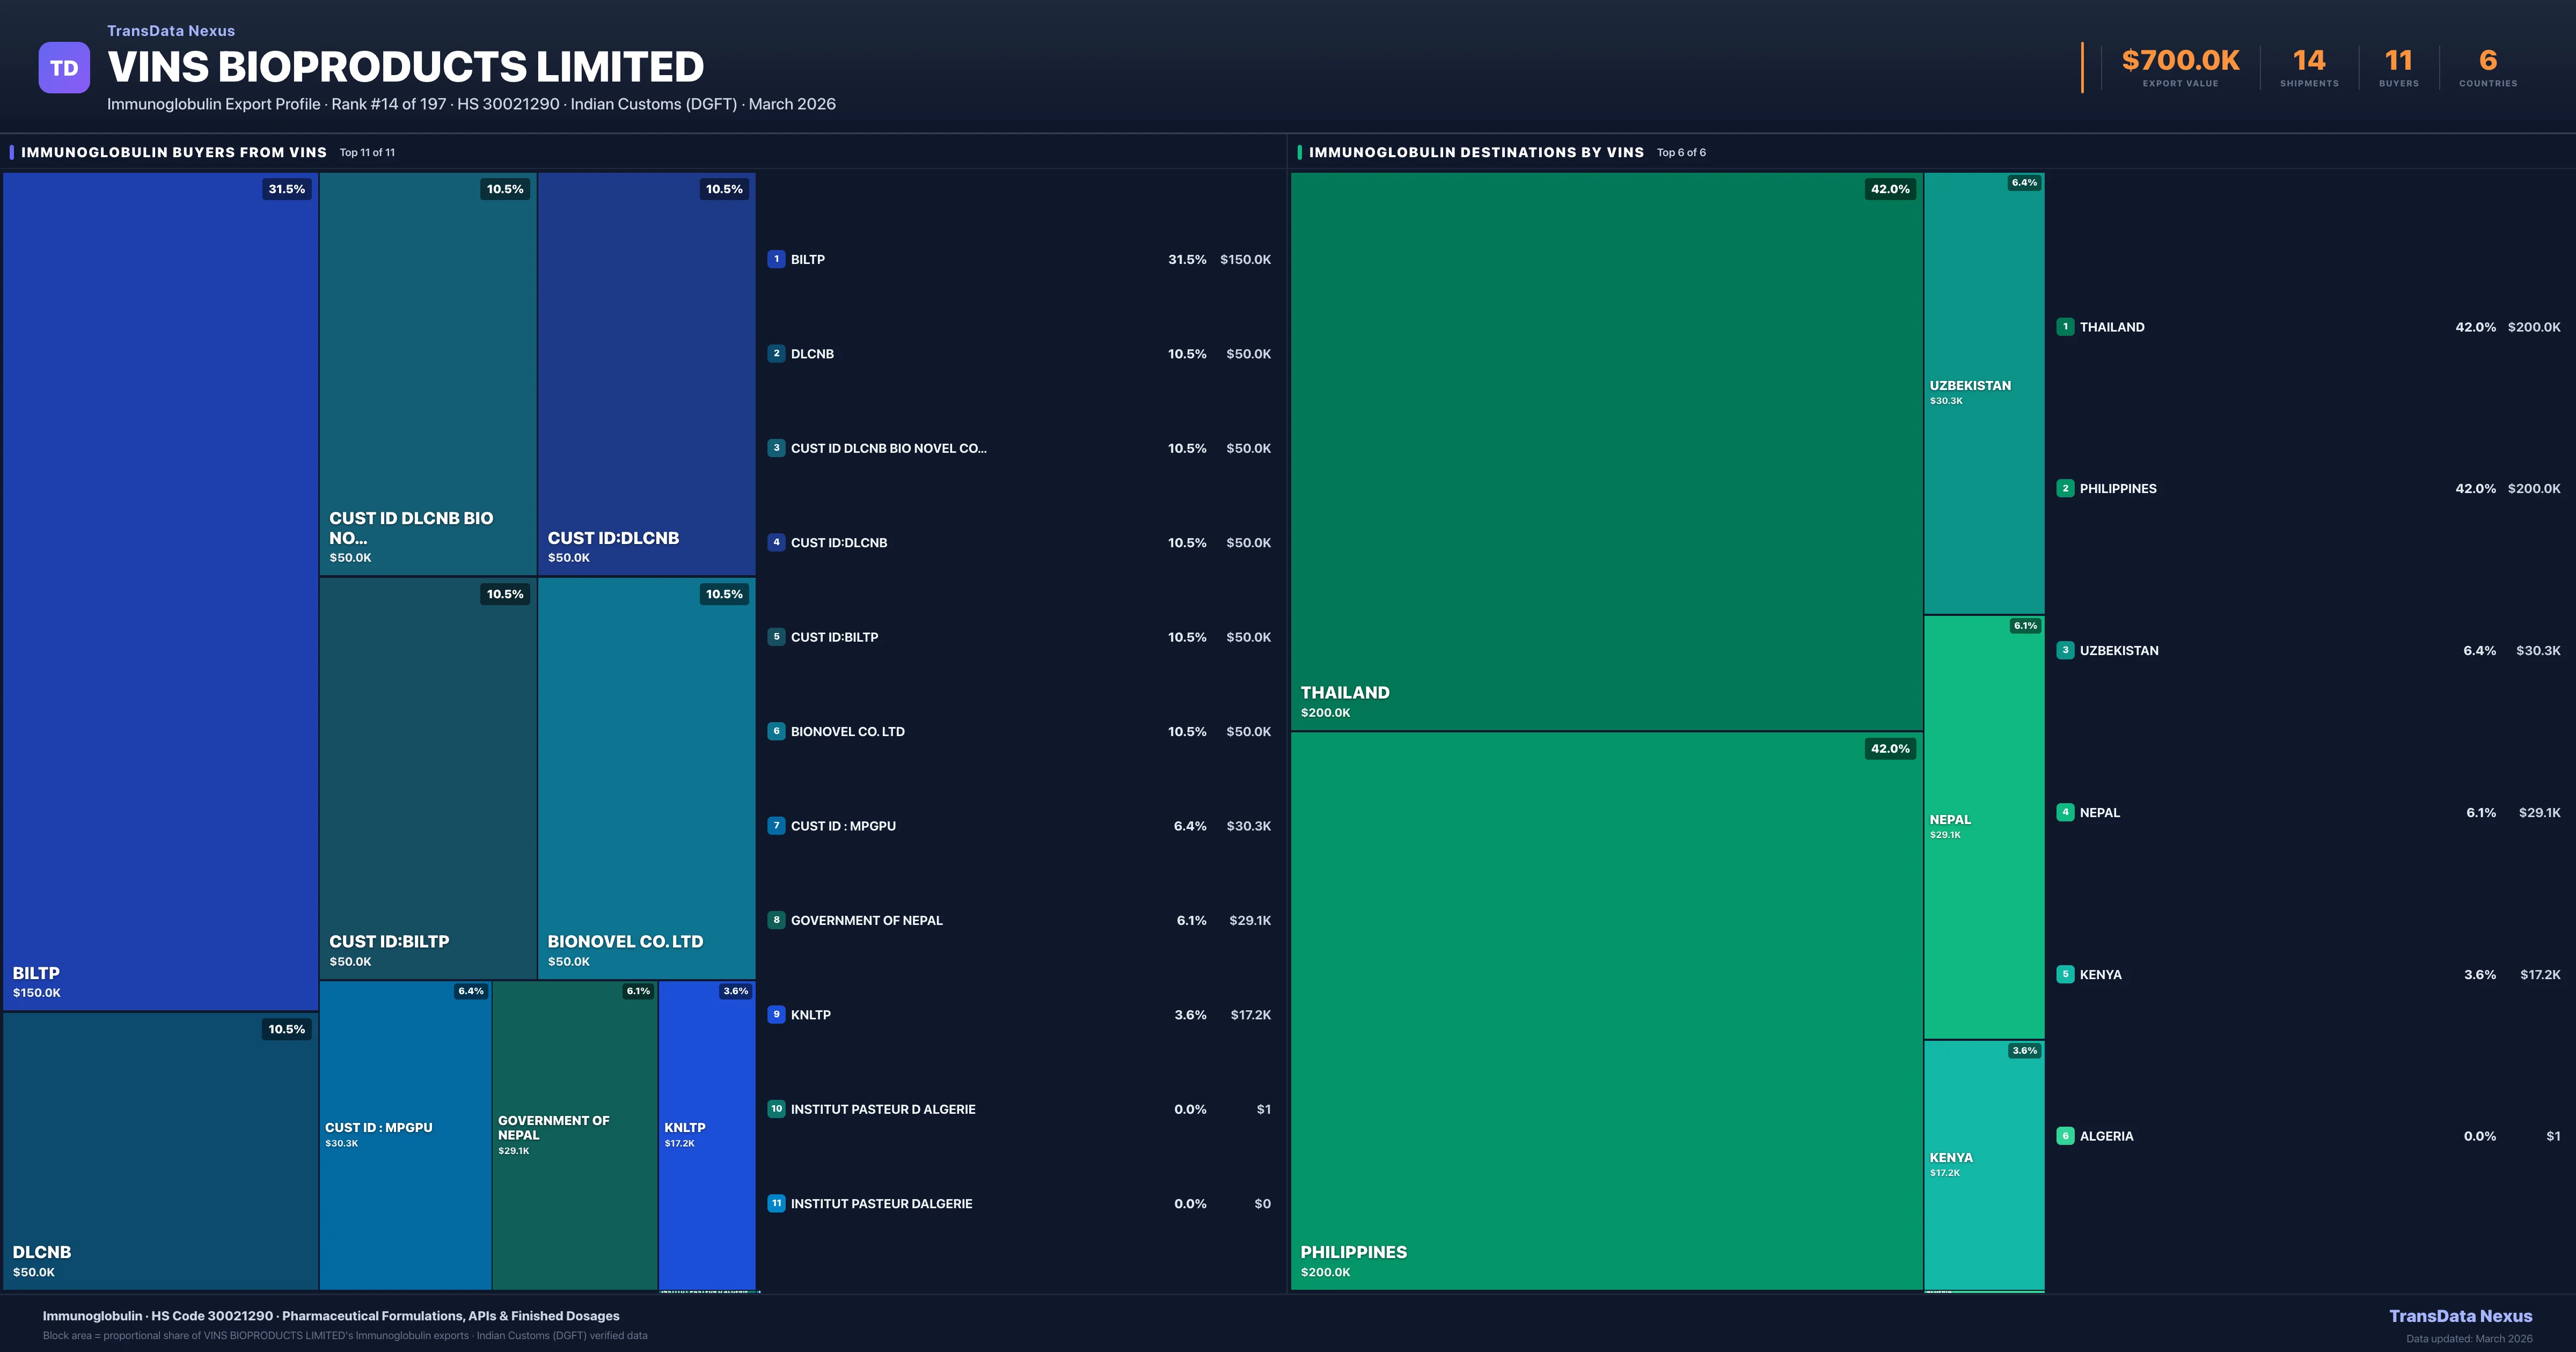This screenshot has height=1352, width=2576.
Task: Select the rank 4 badge next to NEPAL
Action: [x=2065, y=812]
